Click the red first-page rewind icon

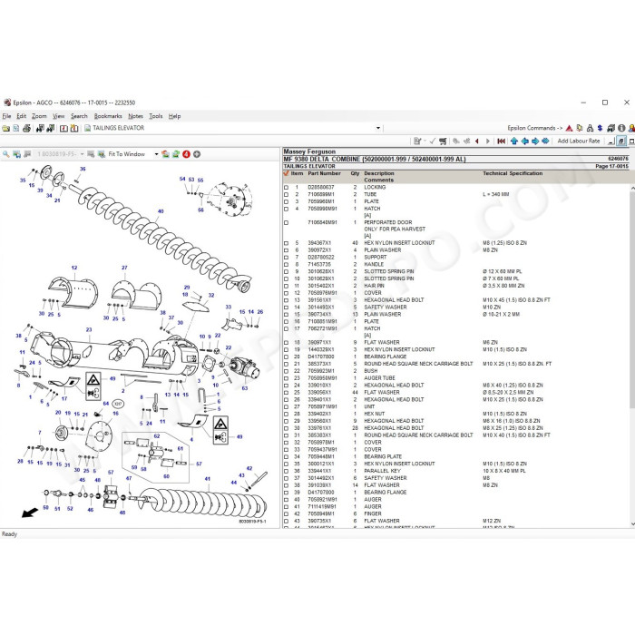coord(502,142)
